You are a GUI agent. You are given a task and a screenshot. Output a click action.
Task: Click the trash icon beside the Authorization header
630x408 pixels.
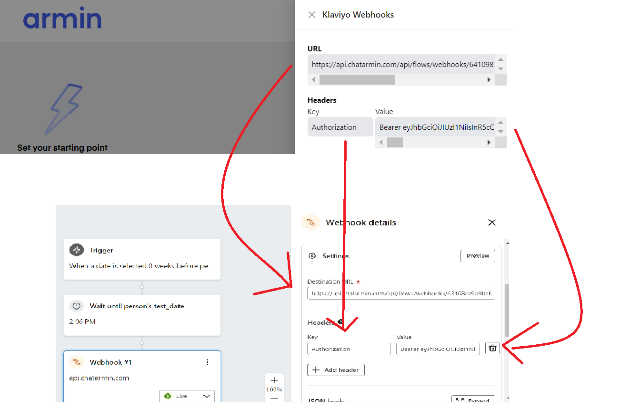click(492, 348)
